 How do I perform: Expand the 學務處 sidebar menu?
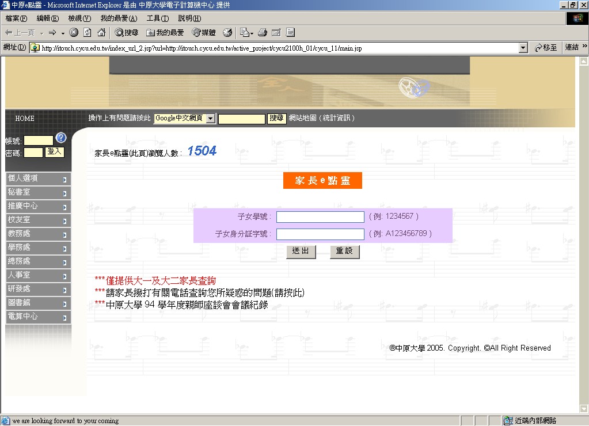coord(38,248)
